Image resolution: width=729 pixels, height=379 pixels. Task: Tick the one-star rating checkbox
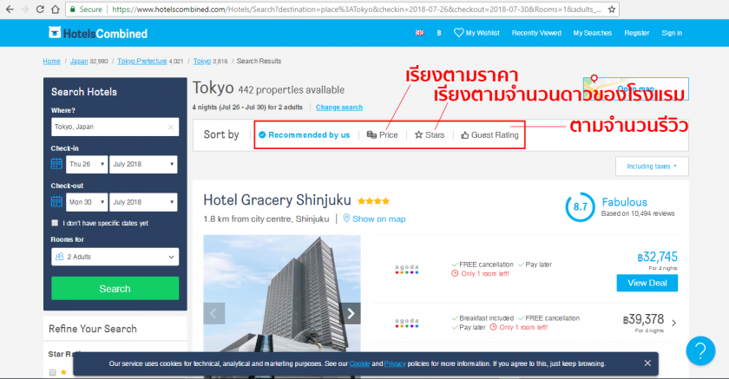[53, 373]
